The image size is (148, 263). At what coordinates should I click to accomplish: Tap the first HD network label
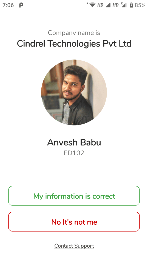pos(100,5)
